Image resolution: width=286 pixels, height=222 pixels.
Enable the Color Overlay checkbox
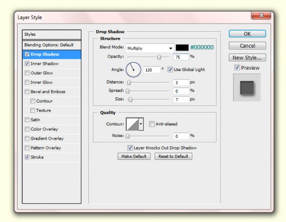click(27, 129)
